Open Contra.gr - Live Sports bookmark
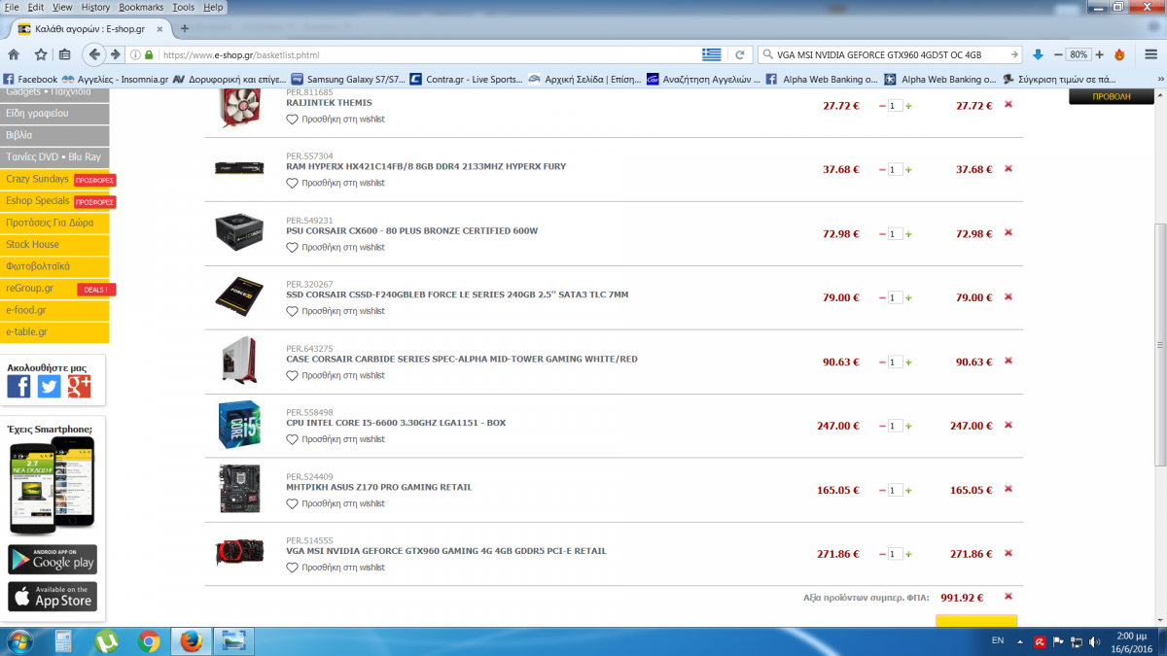Viewport: 1167px width, 656px height. pyautogui.click(x=465, y=80)
